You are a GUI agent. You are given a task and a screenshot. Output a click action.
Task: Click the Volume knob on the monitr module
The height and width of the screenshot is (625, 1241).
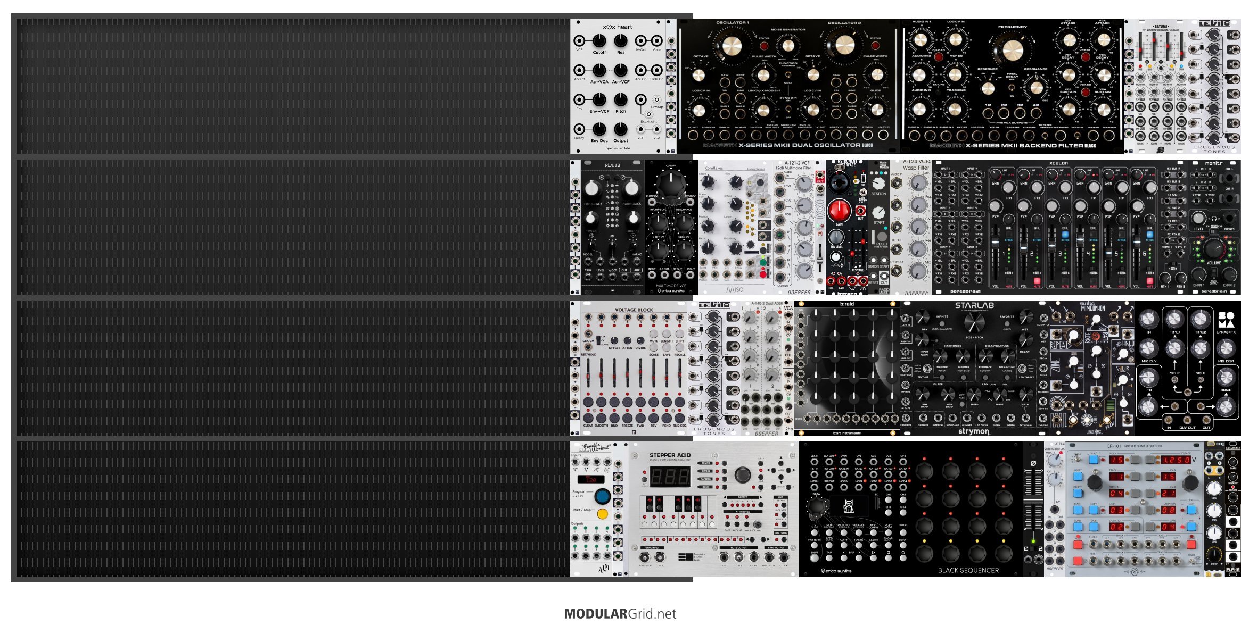pos(1213,248)
